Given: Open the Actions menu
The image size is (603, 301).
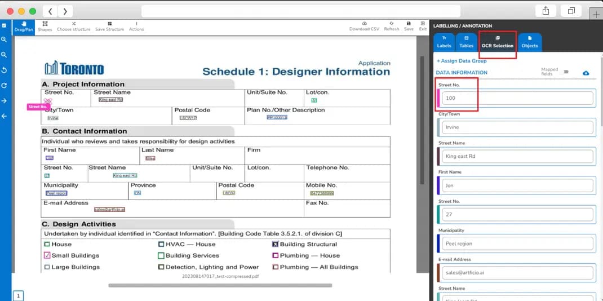Looking at the screenshot, I should pos(136,27).
